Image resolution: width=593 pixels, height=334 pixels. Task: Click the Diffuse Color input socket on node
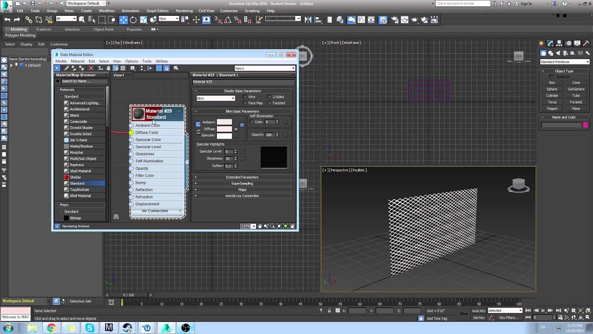pyautogui.click(x=132, y=133)
